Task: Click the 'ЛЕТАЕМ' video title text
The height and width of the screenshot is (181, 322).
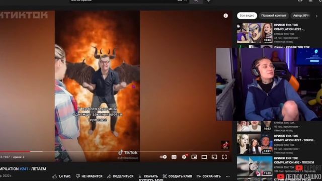Action: coord(39,169)
